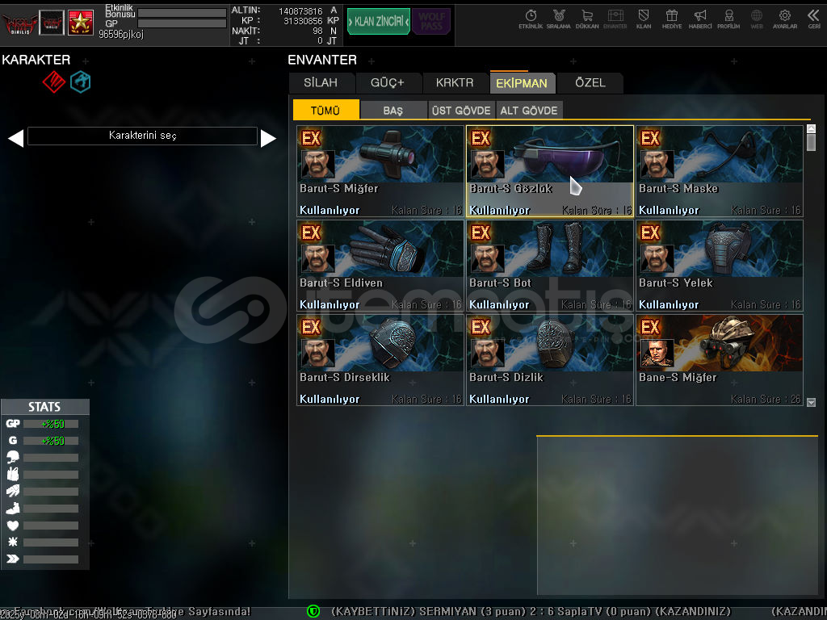Select the Barut-S Dirseklik item
The height and width of the screenshot is (620, 827).
tap(380, 360)
